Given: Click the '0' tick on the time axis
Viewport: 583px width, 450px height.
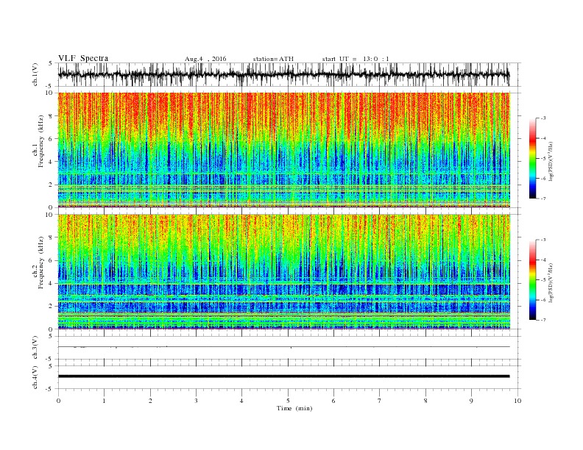Looking at the screenshot, I should (58, 401).
